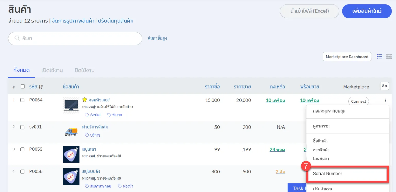The image size is (396, 192).
Task: Switch to list view icon
Action: 379,57
